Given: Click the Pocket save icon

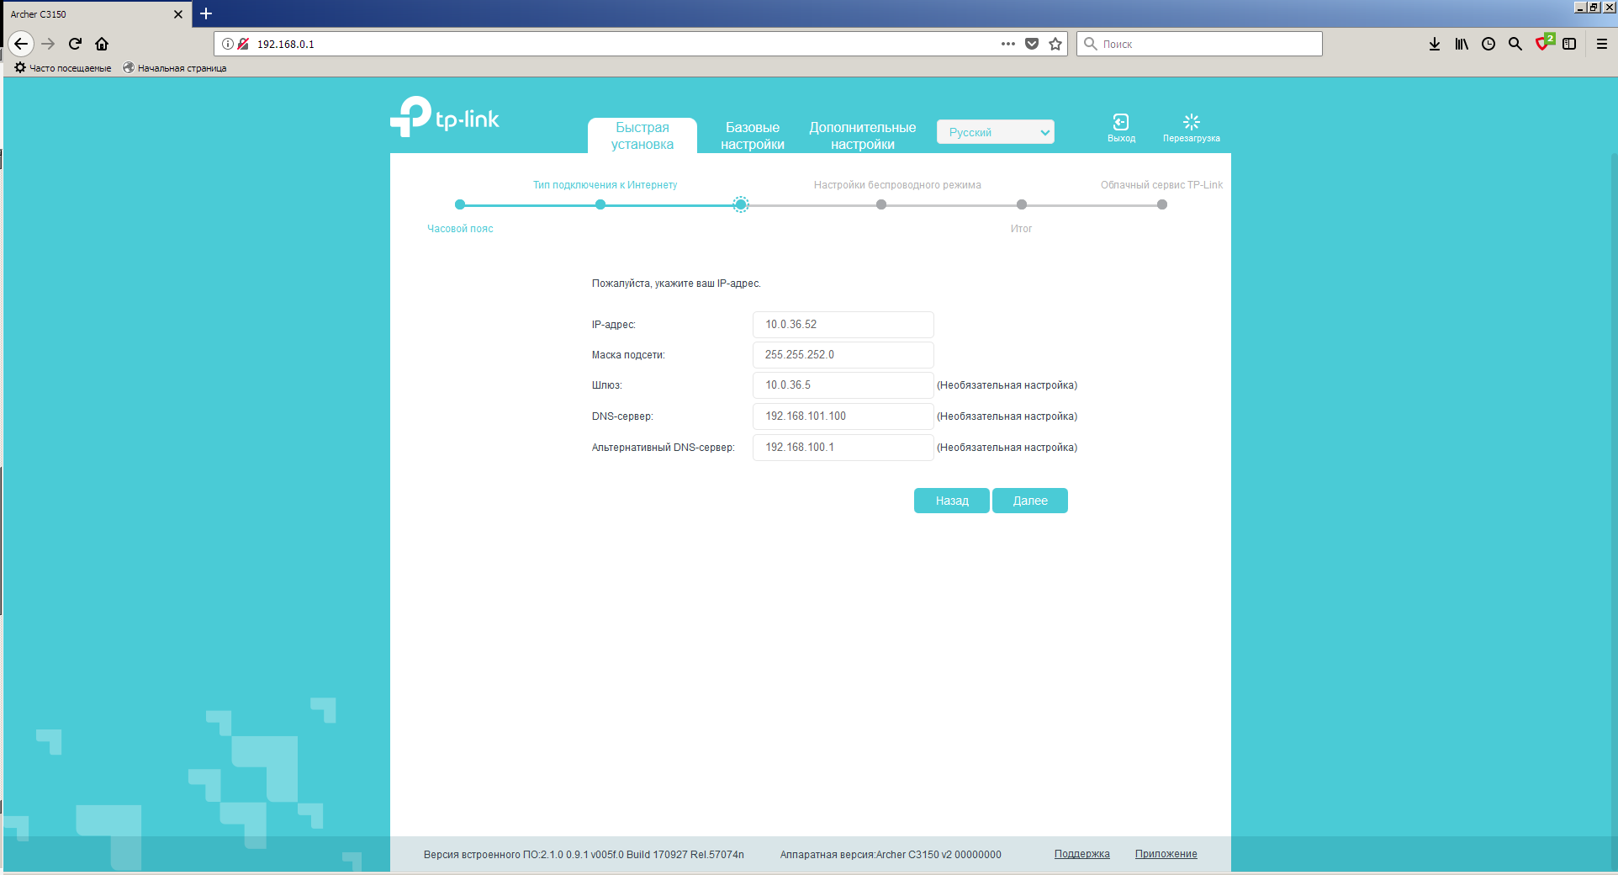Looking at the screenshot, I should coord(1032,44).
